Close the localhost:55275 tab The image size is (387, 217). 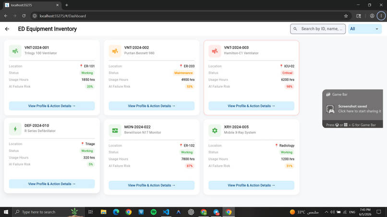tap(57, 5)
